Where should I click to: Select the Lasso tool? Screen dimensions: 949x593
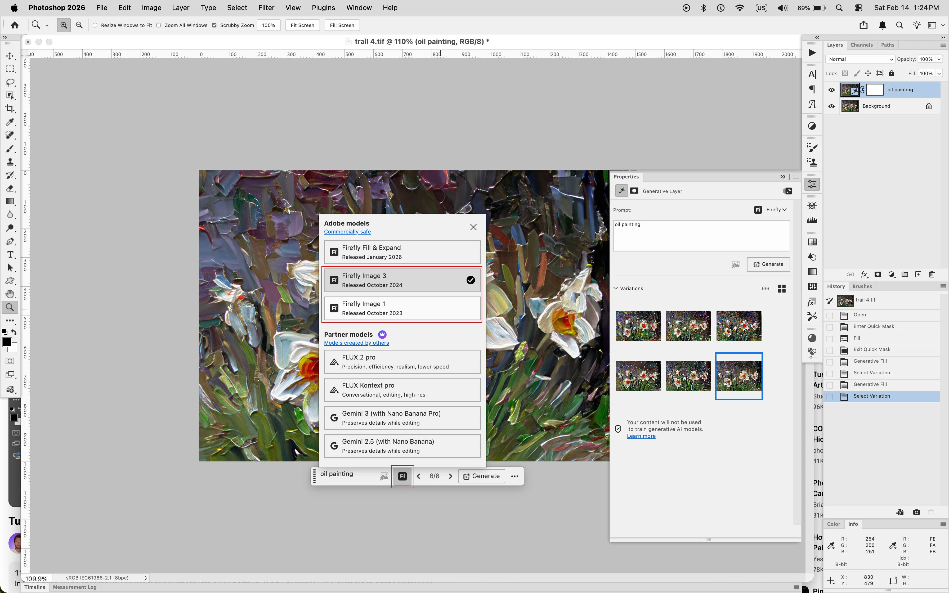pyautogui.click(x=10, y=82)
